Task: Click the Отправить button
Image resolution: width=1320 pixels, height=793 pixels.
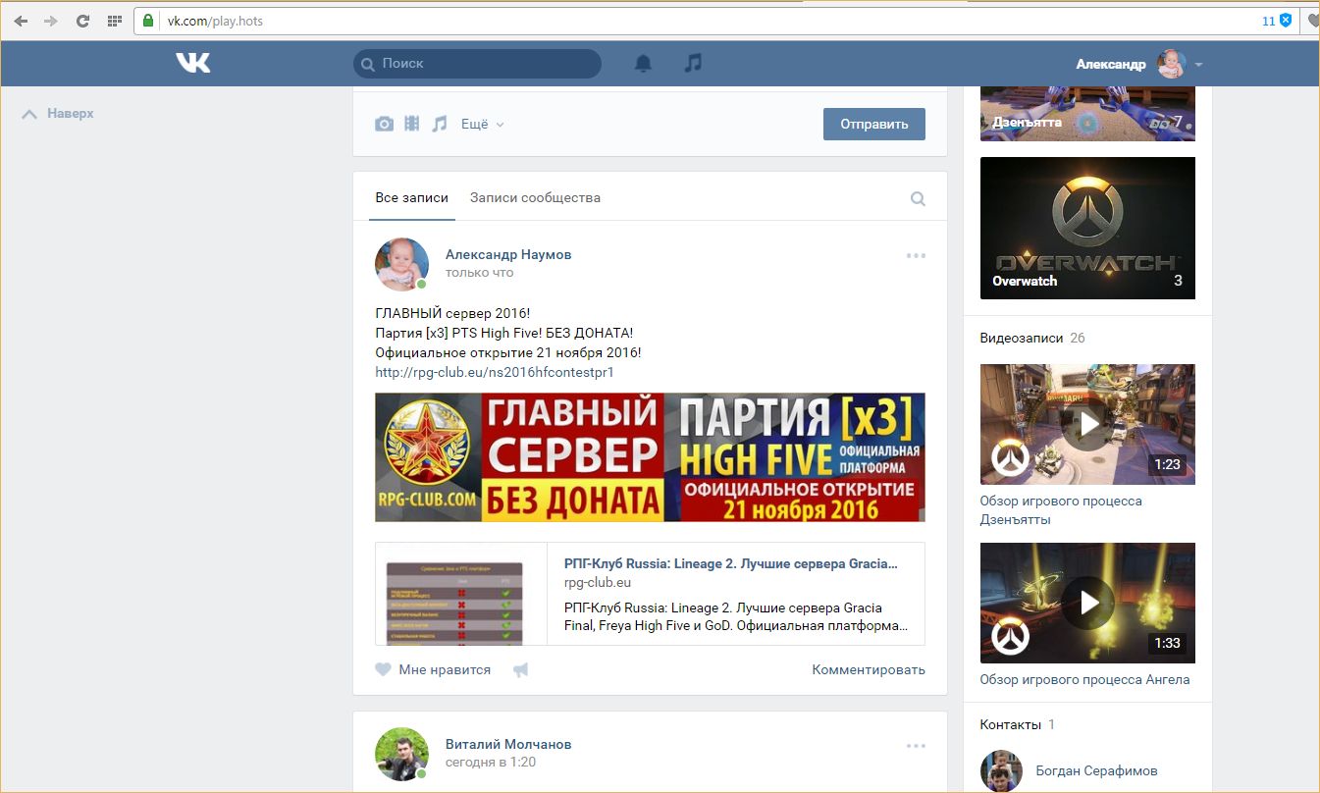Action: (873, 124)
